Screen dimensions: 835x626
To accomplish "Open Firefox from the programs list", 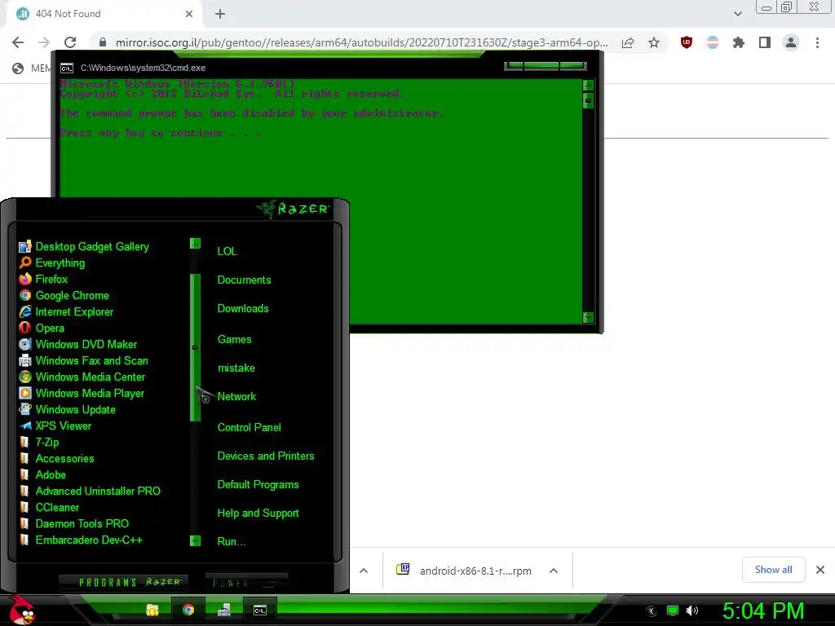I will [44, 279].
